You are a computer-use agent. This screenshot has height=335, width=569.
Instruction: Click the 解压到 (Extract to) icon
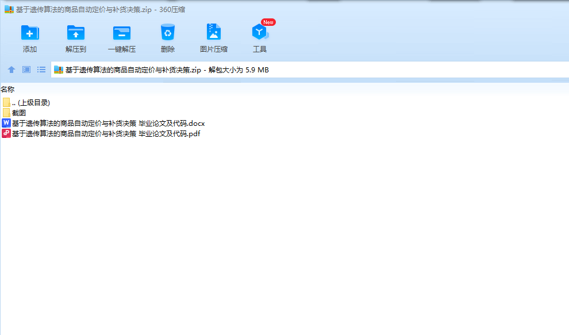pyautogui.click(x=75, y=33)
